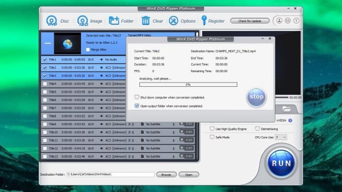342x192 pixels.
Task: Click Edit scissors button for Title9
Action: 187,124
